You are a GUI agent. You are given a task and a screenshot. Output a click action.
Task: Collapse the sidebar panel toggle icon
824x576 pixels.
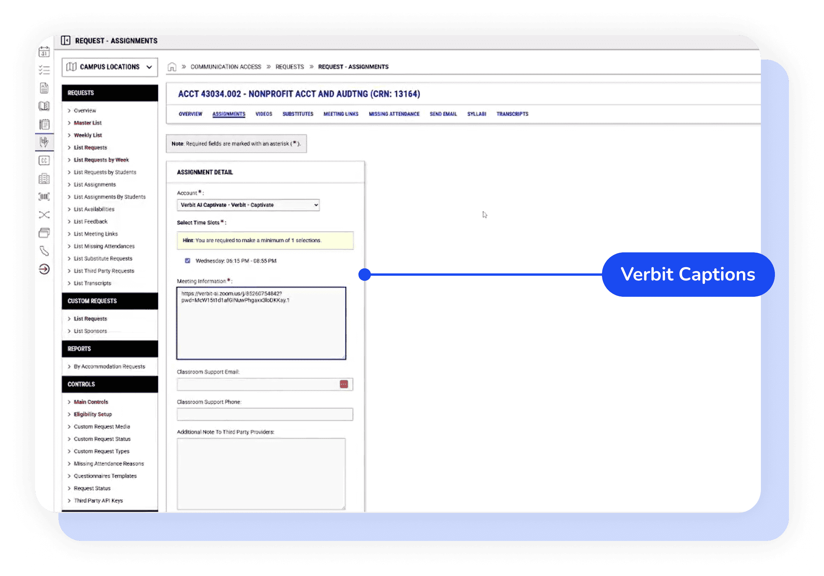[x=65, y=41]
